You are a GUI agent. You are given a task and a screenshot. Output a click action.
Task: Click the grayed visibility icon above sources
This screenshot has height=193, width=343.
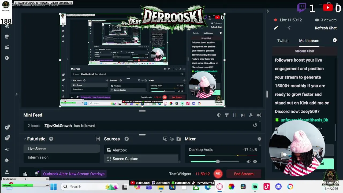tap(172, 139)
